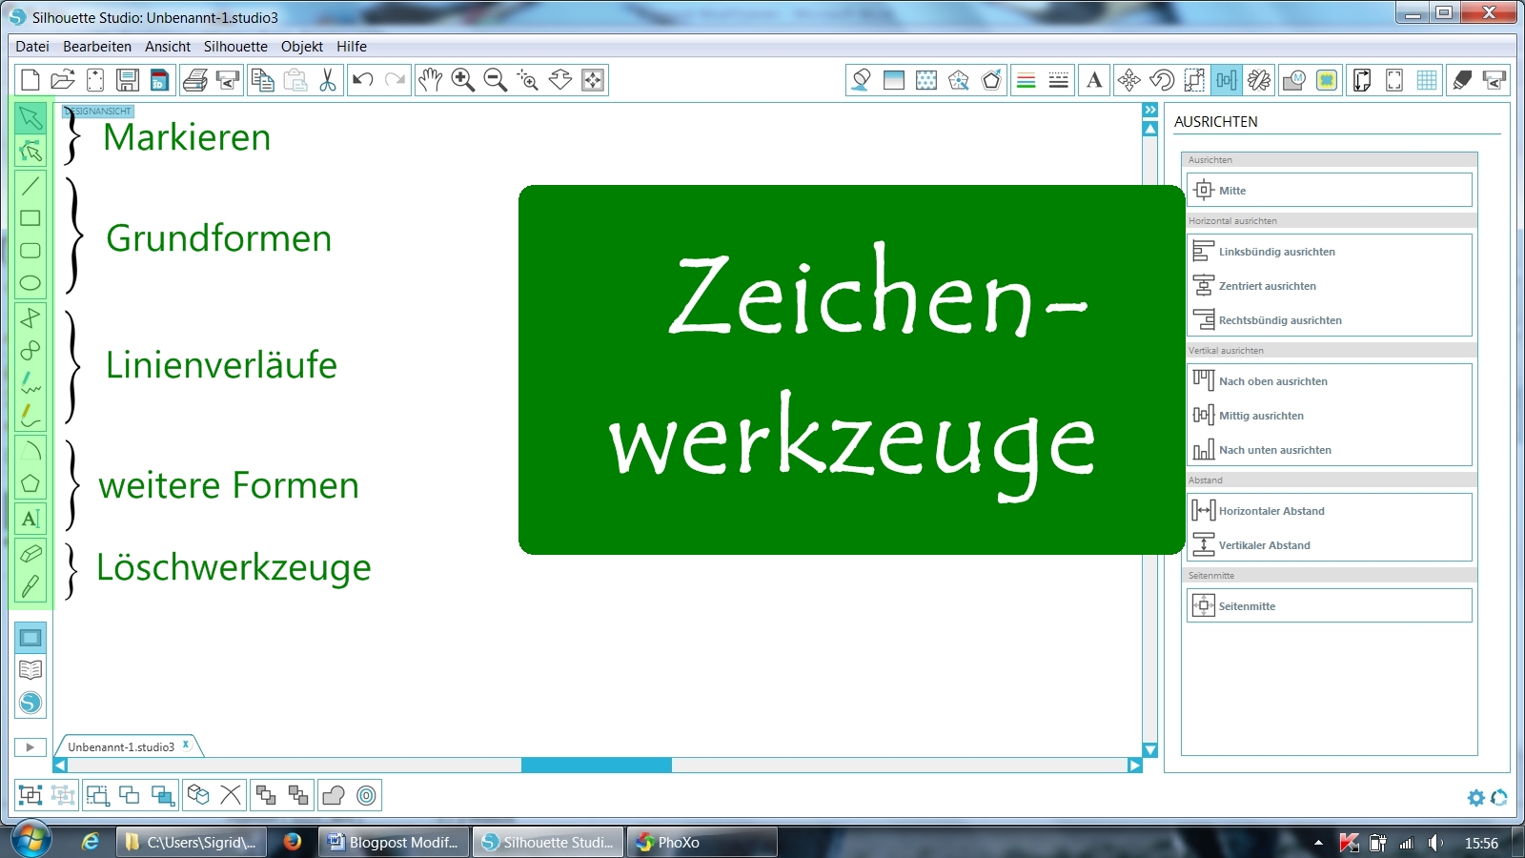Save the document with disk icon
Image resolution: width=1525 pixels, height=858 pixels.
point(128,80)
